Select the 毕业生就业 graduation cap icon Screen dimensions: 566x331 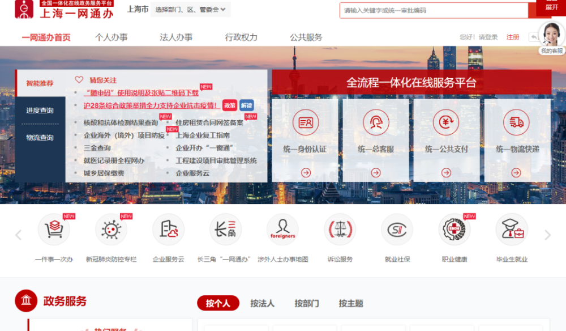click(511, 229)
